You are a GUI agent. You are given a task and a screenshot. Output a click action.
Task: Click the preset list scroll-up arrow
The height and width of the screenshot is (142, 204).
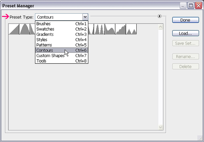[160, 27]
